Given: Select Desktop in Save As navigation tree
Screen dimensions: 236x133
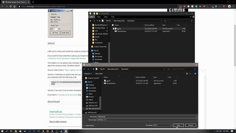Looking at the screenshot, I should click(x=91, y=85).
